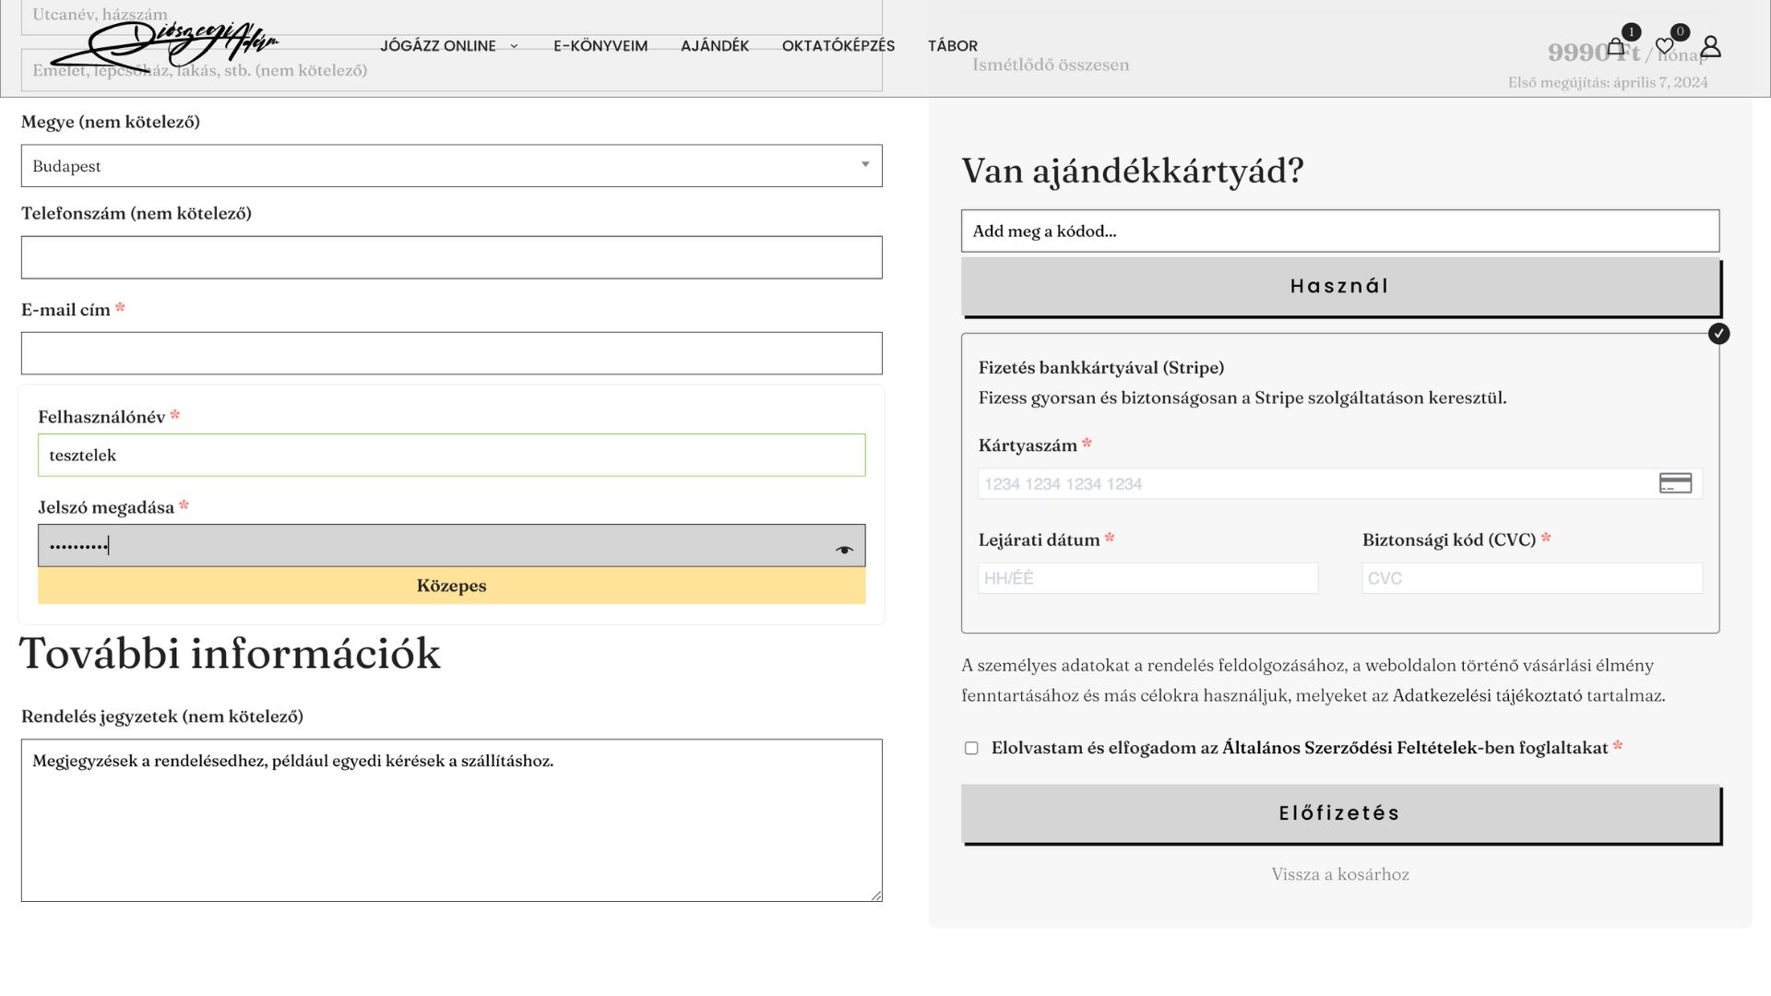Follow the Vissza a kosárhoz link
The width and height of the screenshot is (1771, 996).
click(1340, 874)
